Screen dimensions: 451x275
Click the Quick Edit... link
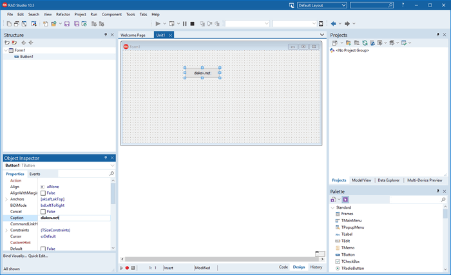point(38,256)
